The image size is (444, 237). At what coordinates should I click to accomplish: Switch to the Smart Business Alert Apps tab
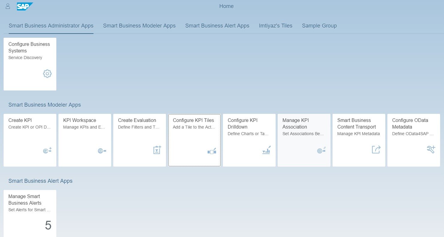(217, 26)
